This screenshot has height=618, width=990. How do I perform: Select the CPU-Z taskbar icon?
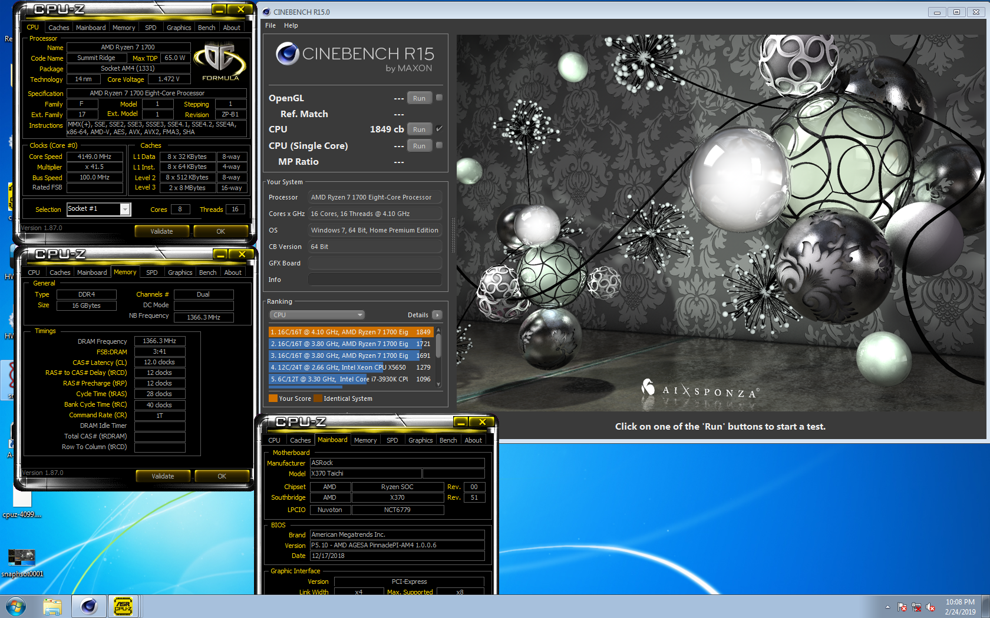pos(123,606)
